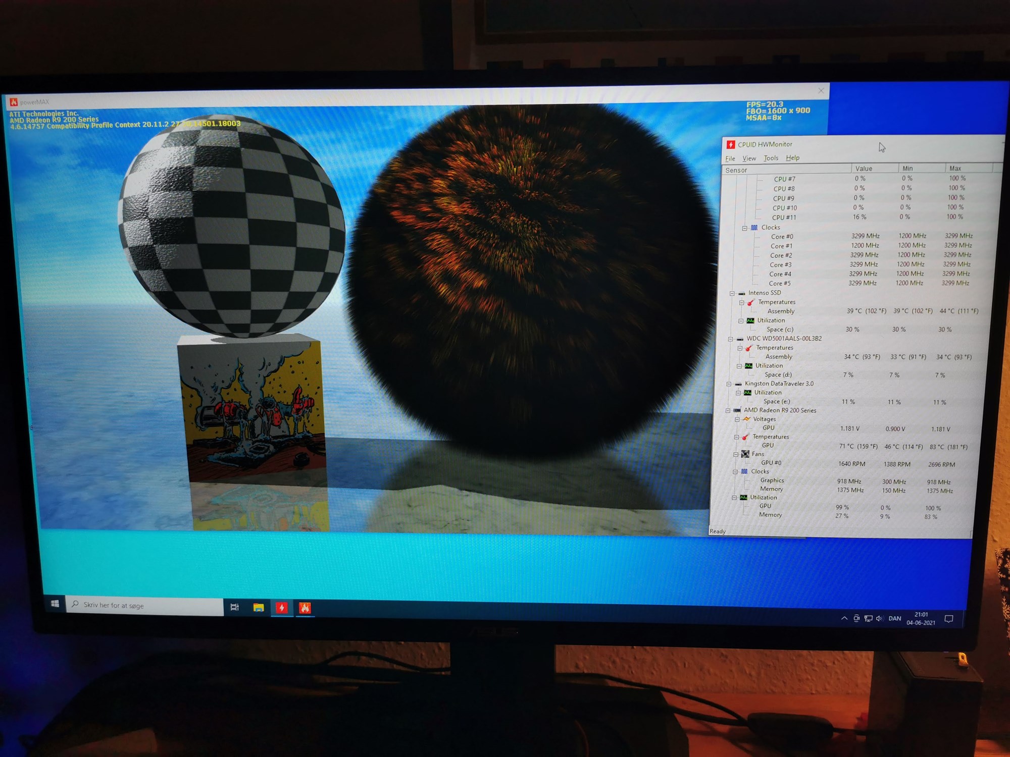Collapse the GPU Fans node
The image size is (1010, 757).
[736, 454]
